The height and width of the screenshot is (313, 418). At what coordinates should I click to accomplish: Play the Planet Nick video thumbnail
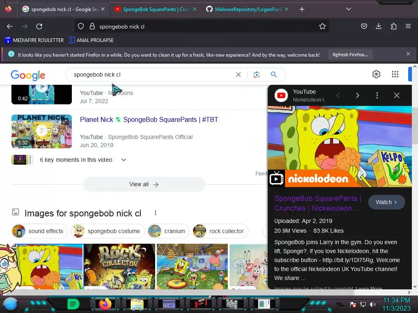(x=42, y=131)
